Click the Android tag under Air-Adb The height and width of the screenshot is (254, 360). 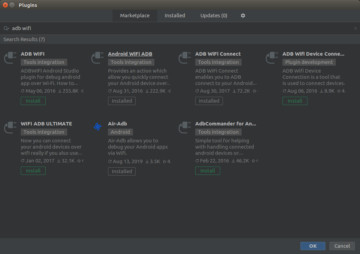[x=120, y=132]
